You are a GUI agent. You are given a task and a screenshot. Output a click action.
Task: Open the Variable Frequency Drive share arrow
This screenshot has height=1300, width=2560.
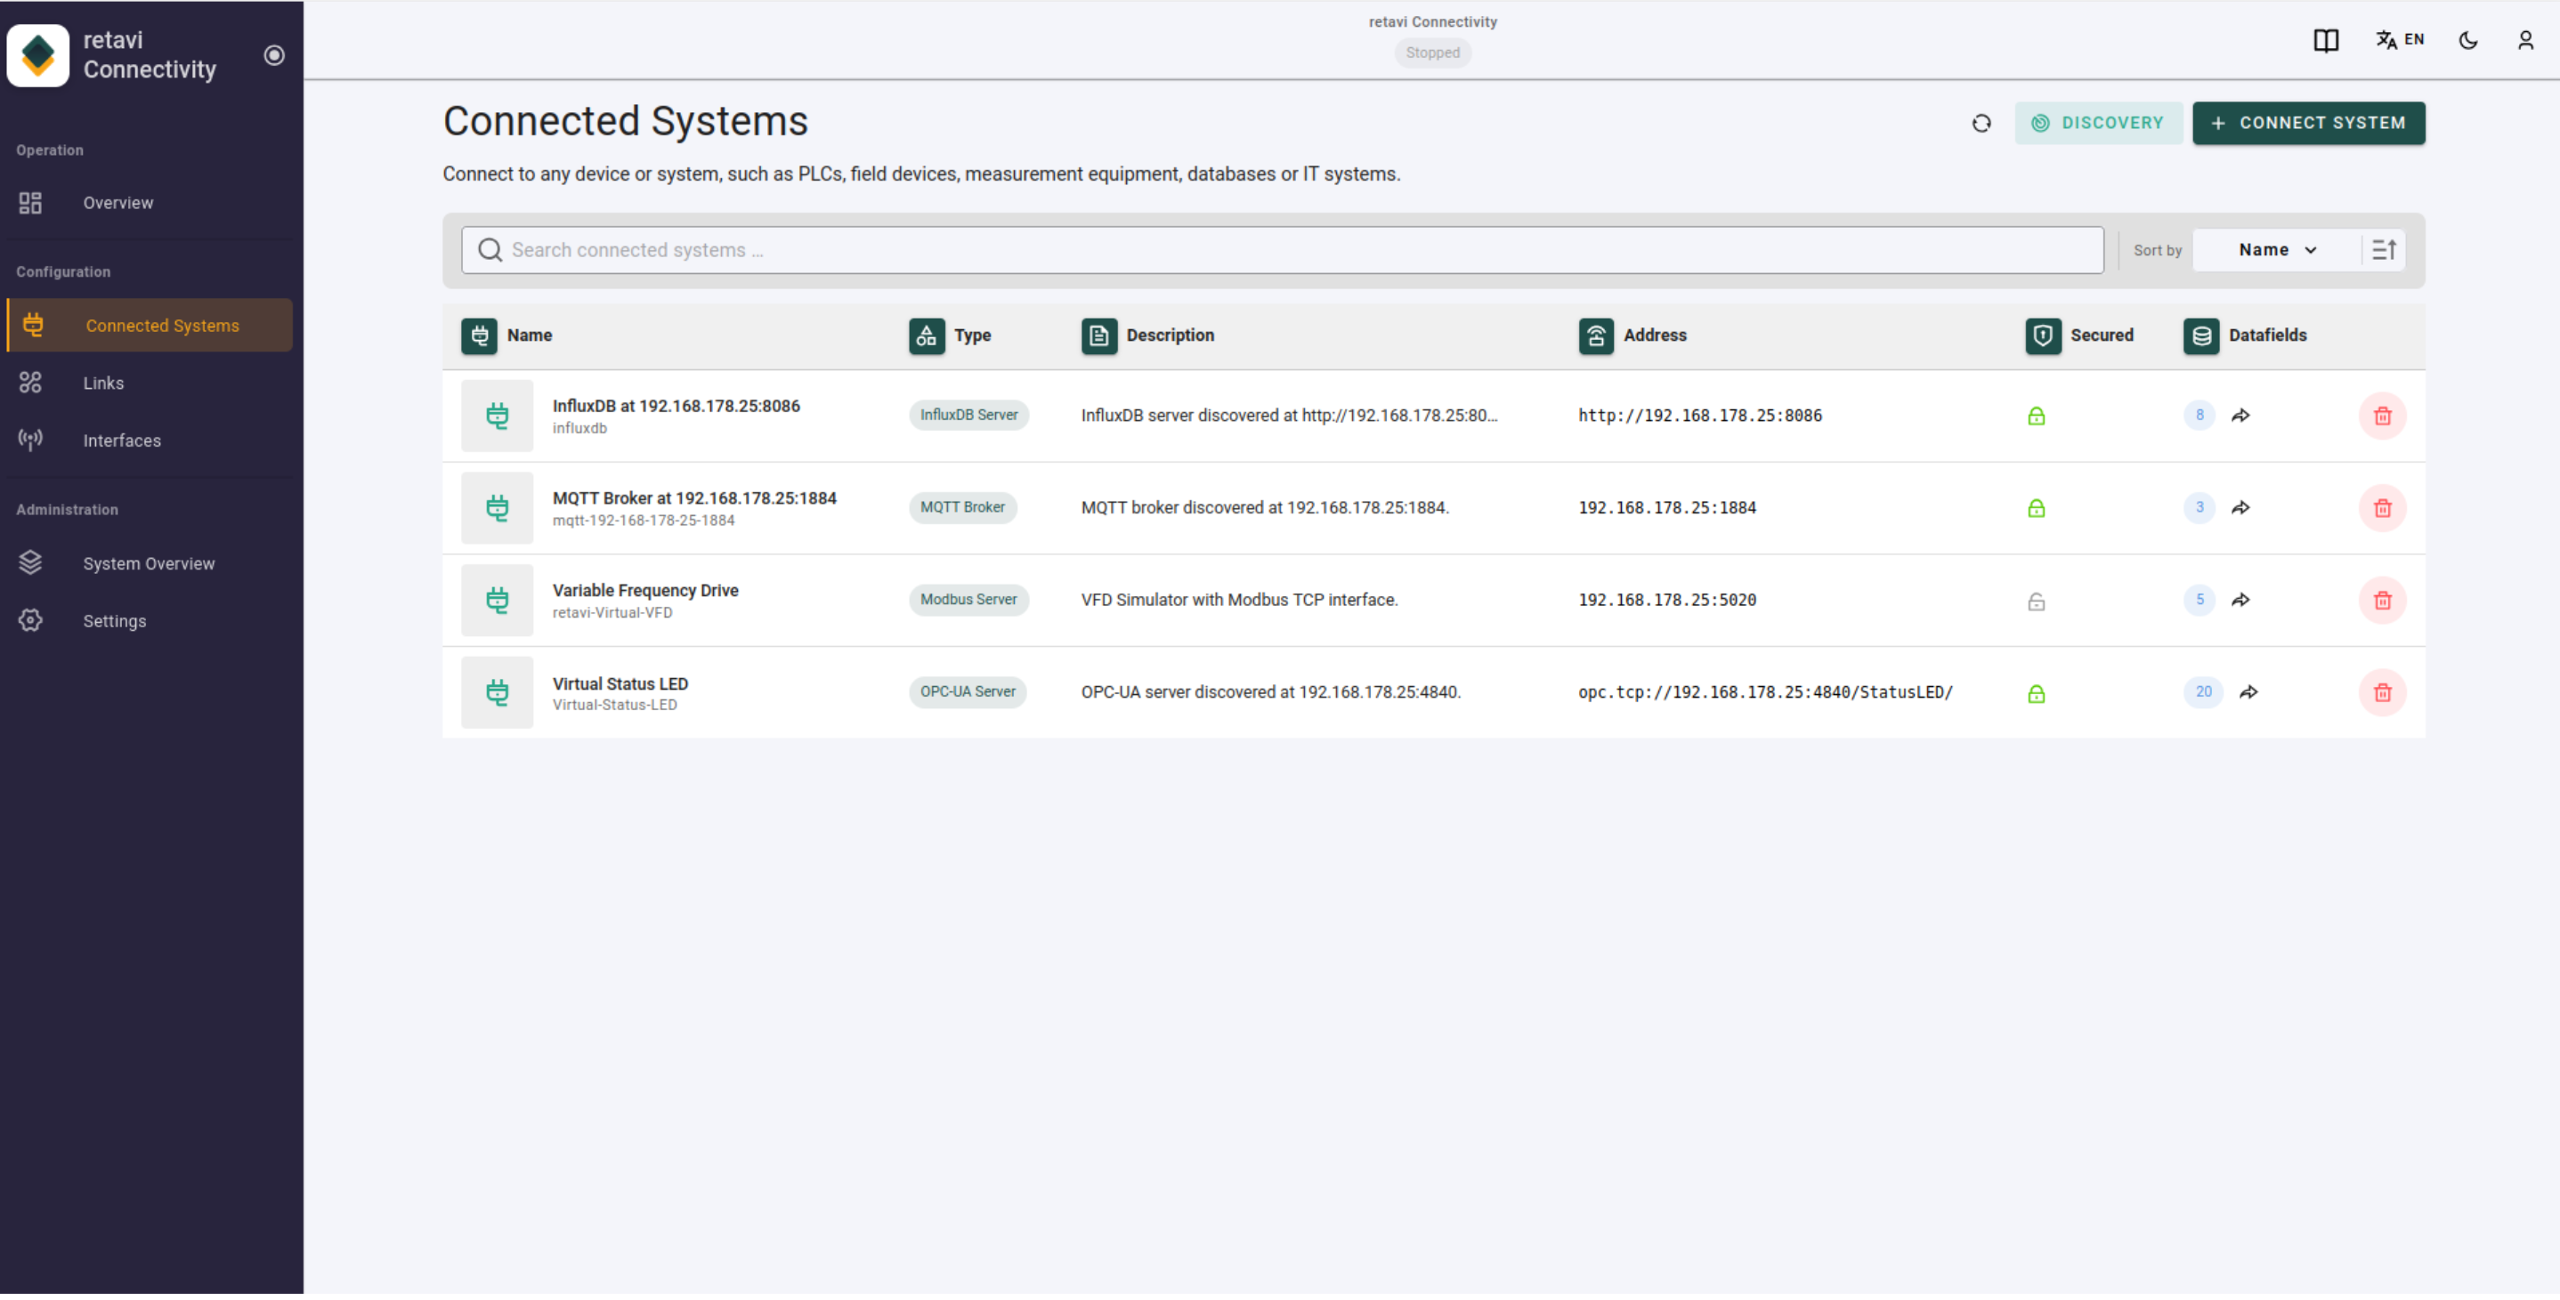coord(2240,601)
